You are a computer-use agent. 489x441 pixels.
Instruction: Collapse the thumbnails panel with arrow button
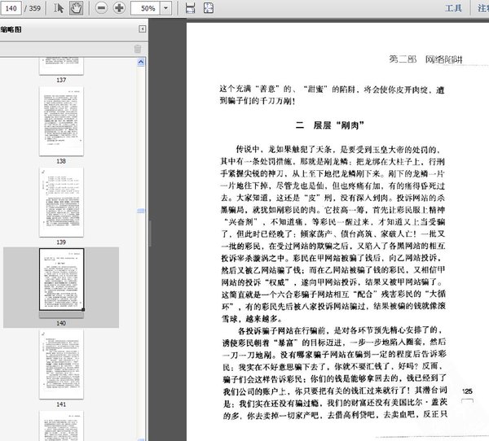(142, 29)
